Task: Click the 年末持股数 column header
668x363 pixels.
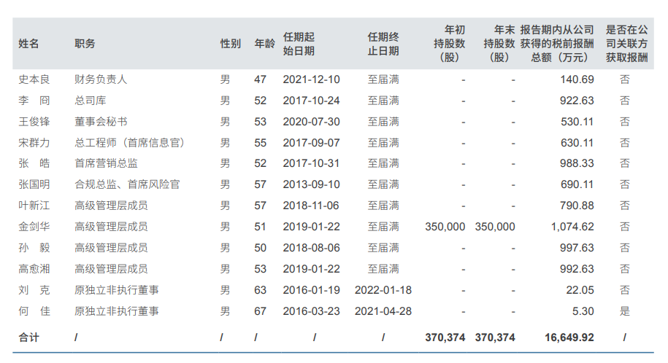Action: pyautogui.click(x=499, y=44)
